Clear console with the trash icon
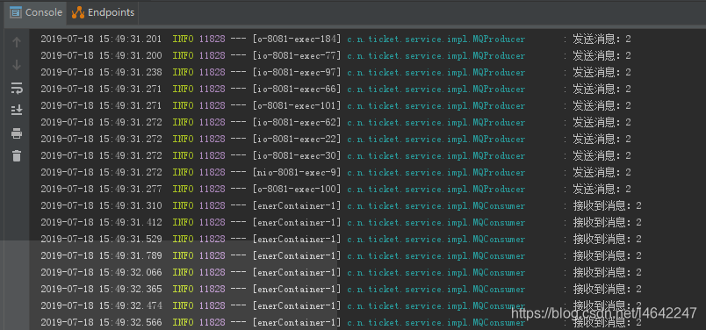706x330 pixels. (17, 155)
